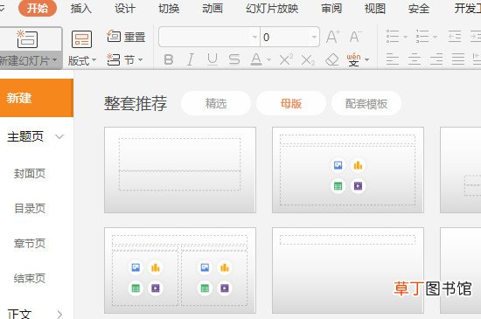
Task: Select the 配套模板 filter pill
Action: (366, 103)
